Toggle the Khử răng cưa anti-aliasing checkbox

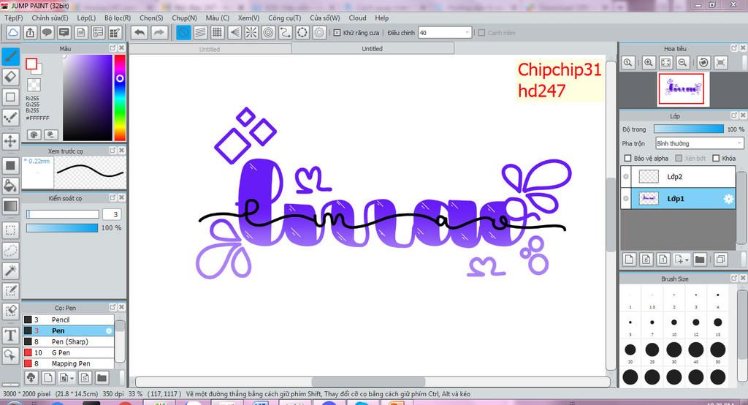(x=337, y=32)
